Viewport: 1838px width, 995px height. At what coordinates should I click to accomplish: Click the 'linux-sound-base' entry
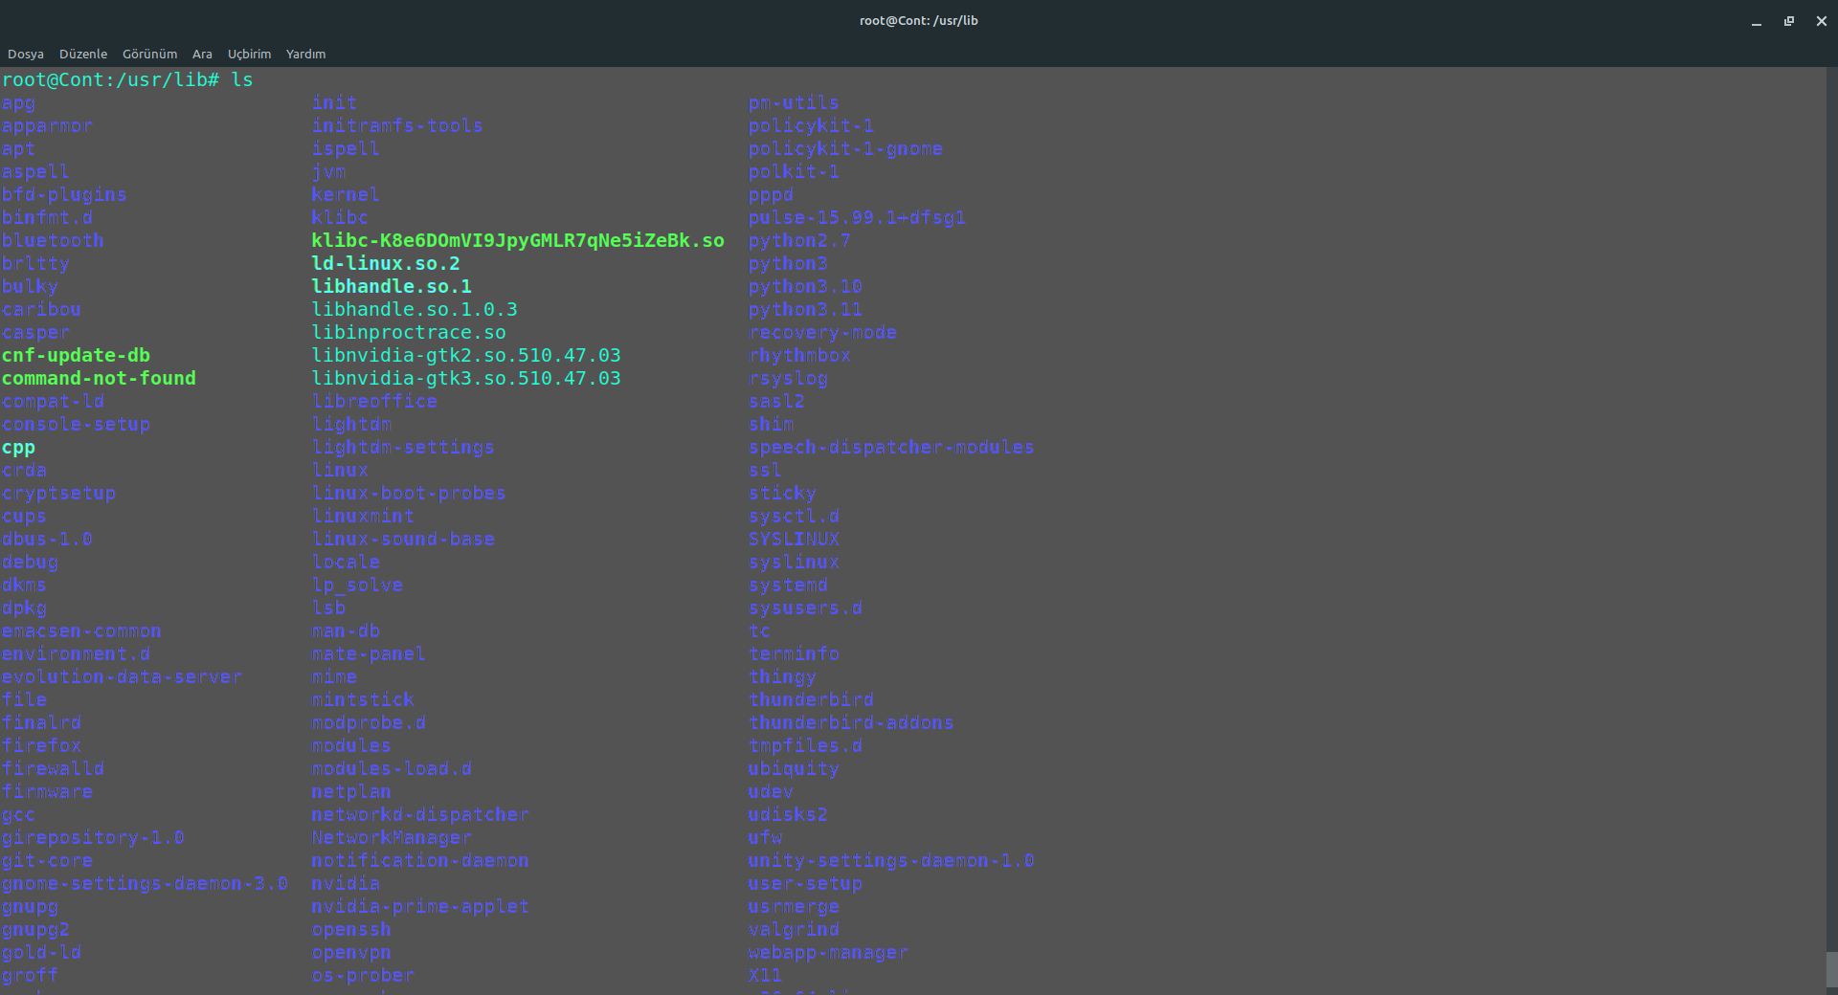coord(403,540)
